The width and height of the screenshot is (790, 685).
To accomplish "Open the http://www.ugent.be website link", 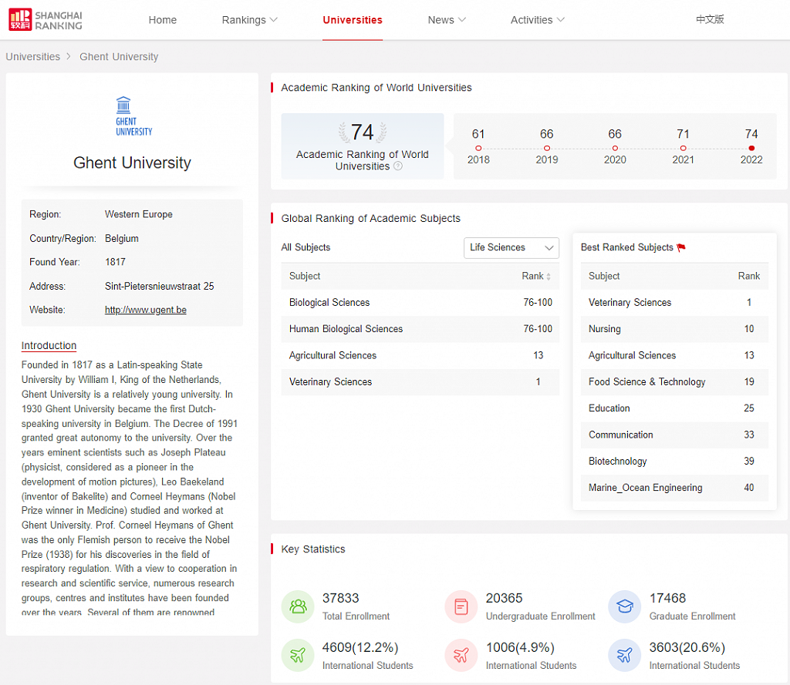I will 146,310.
